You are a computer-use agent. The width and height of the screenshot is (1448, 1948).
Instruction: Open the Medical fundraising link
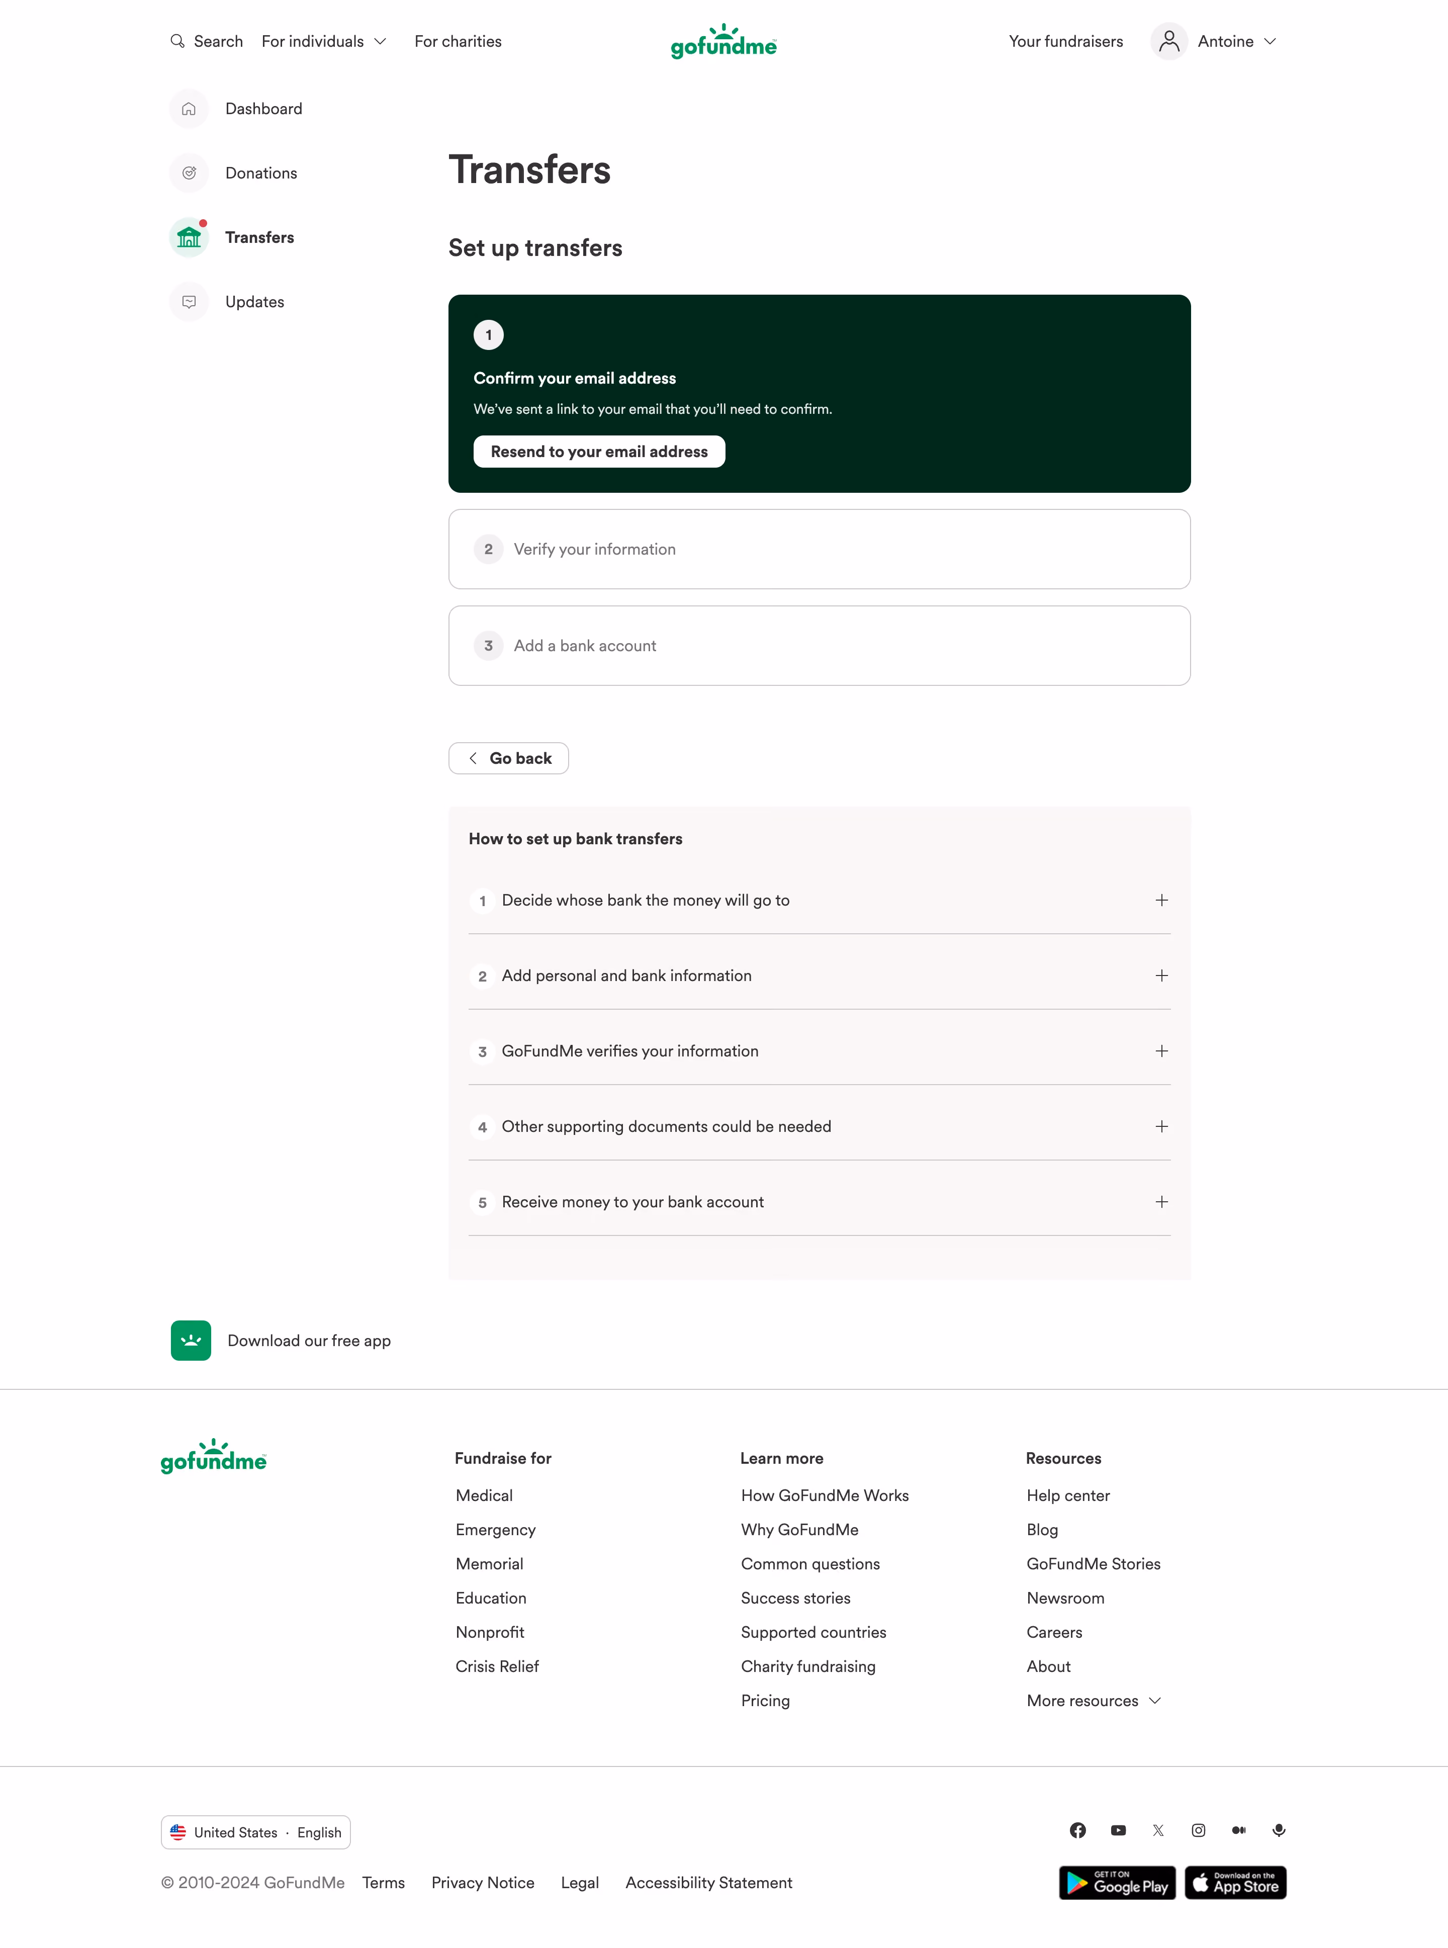484,1495
